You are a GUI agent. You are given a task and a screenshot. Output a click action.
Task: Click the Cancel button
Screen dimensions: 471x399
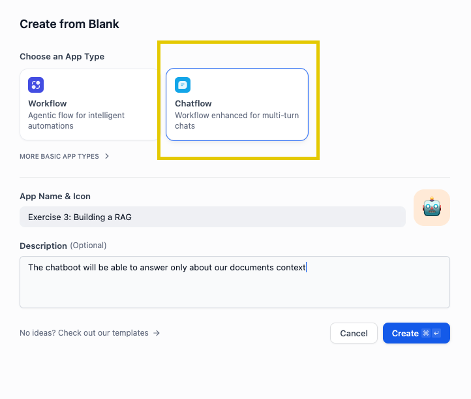354,334
